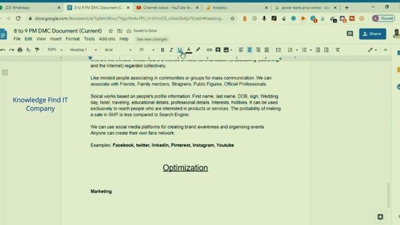400x225 pixels.
Task: Open the zoom level dropdown
Action: pos(54,50)
